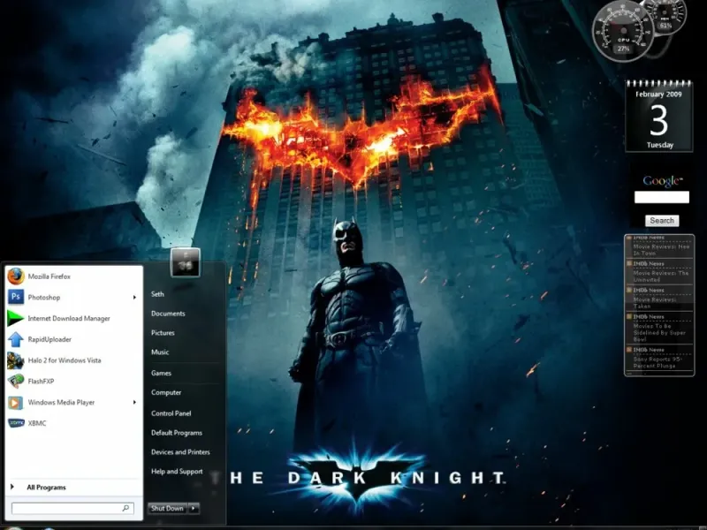Focus the Google gadget search field
Viewport: 707px width, 530px height.
pyautogui.click(x=662, y=197)
